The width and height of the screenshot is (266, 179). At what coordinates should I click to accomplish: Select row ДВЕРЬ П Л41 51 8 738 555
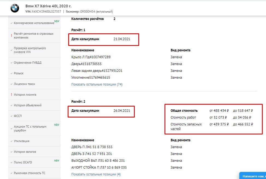coord(92,147)
